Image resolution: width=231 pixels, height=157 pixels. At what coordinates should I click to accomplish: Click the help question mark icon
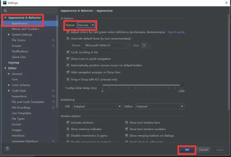7,149
